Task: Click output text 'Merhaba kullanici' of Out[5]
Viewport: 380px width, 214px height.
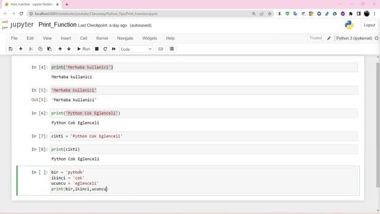Action: pyautogui.click(x=74, y=100)
